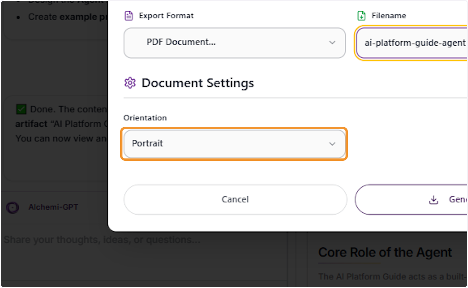Open the Export Format dropdown
468x288 pixels.
click(x=234, y=43)
